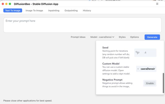Open the hamburger menu icon
Screen dimensions: 165x104
point(157,4)
